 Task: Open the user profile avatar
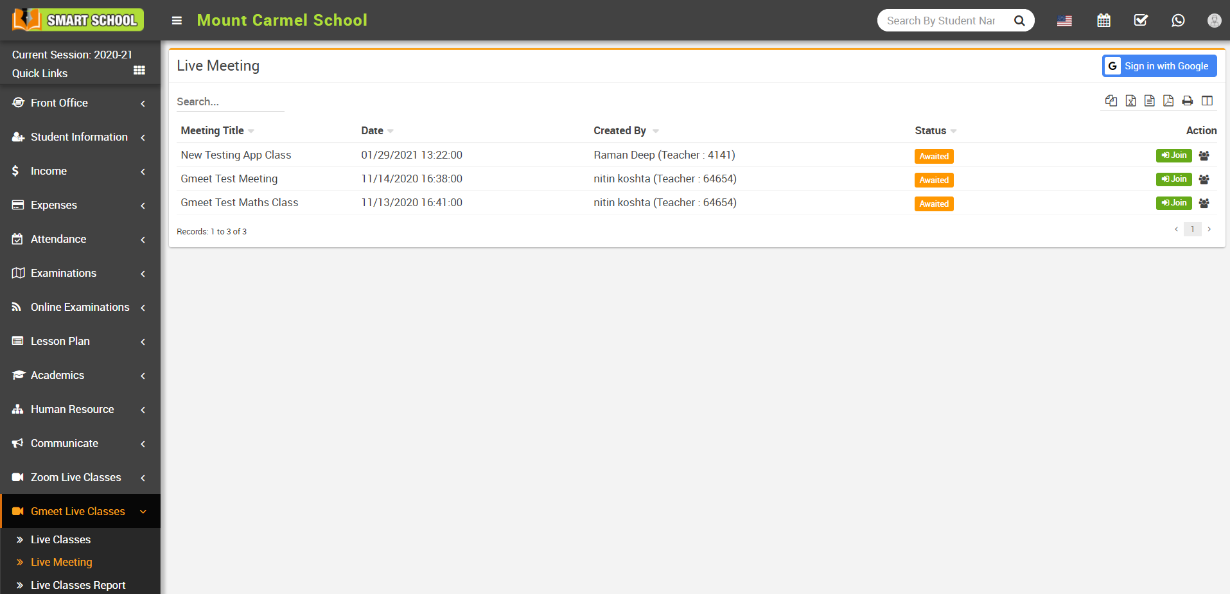point(1214,20)
